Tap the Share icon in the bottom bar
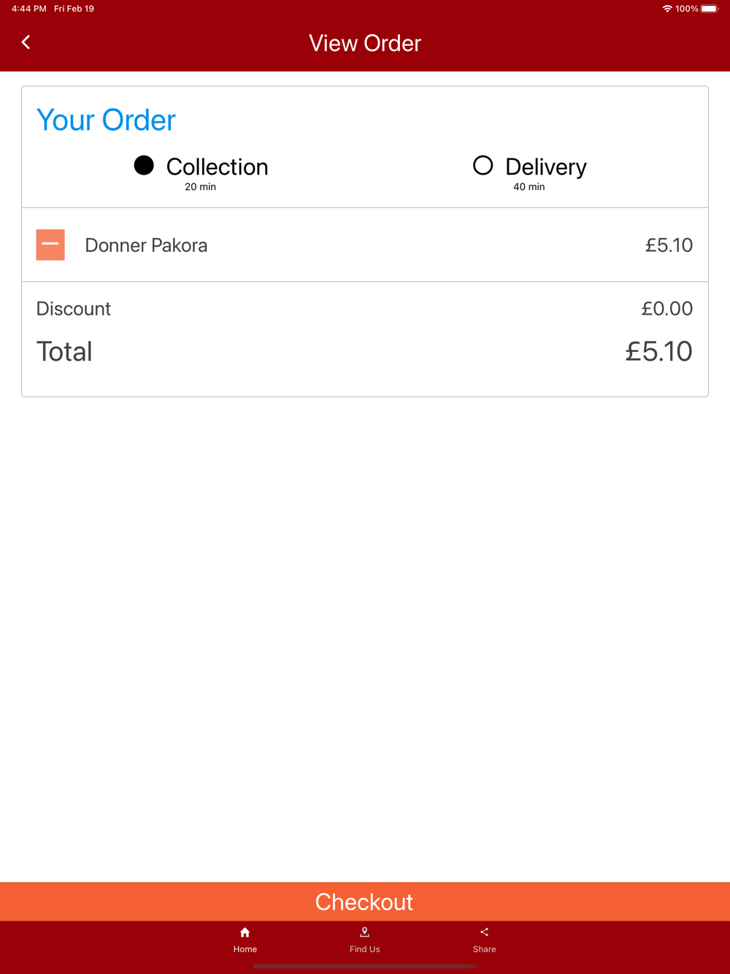 pos(484,932)
